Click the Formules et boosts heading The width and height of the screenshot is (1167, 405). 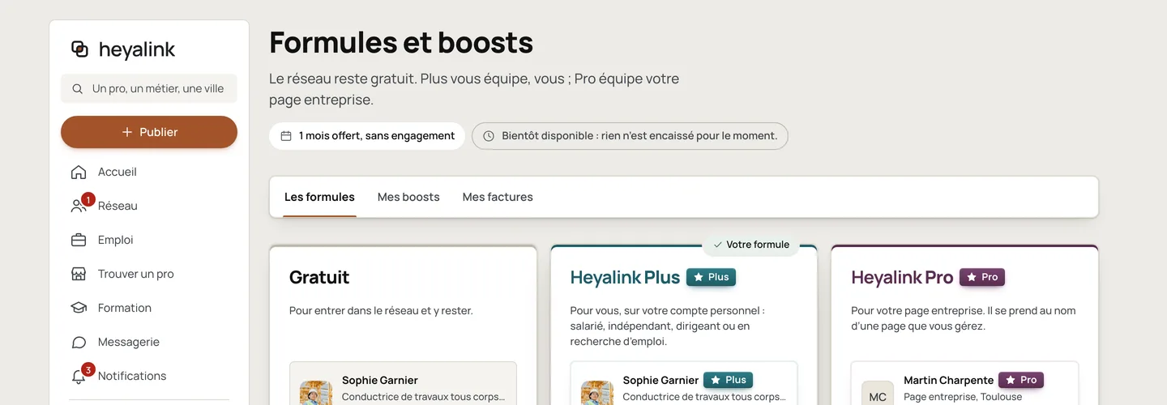401,42
